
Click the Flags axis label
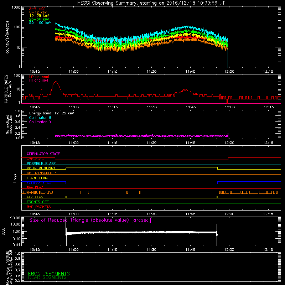click(14, 178)
